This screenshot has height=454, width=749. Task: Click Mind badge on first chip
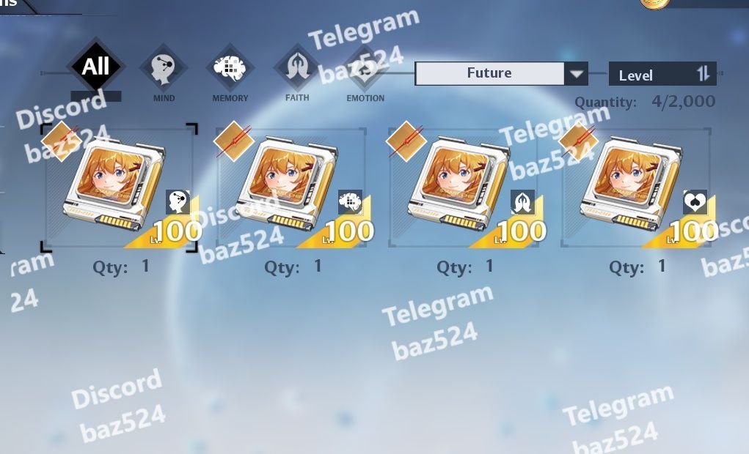click(178, 202)
